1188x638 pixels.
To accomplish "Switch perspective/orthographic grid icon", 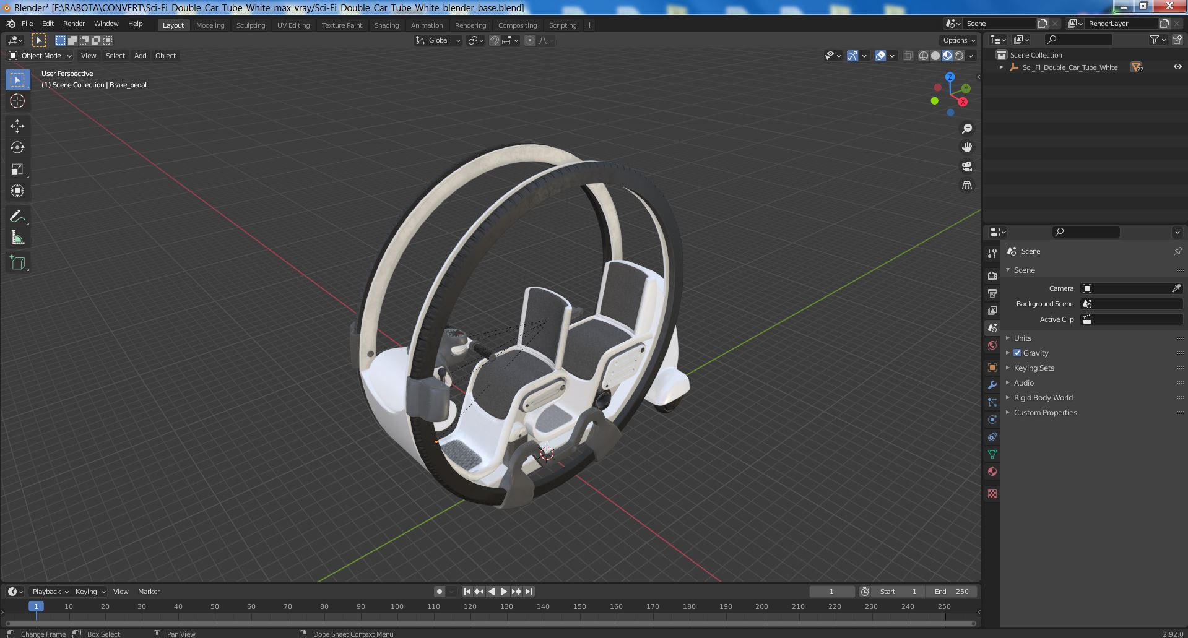I will coord(966,185).
